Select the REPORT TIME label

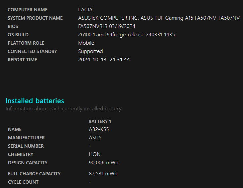[22, 60]
